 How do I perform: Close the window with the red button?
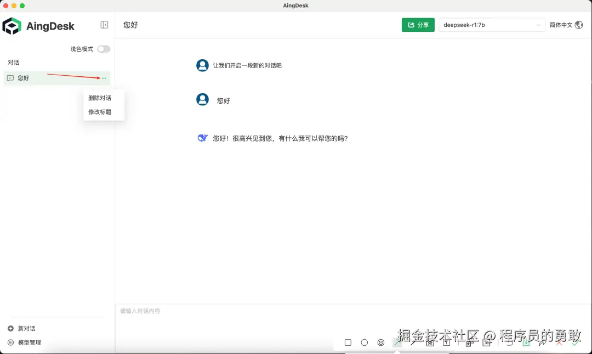pos(5,5)
